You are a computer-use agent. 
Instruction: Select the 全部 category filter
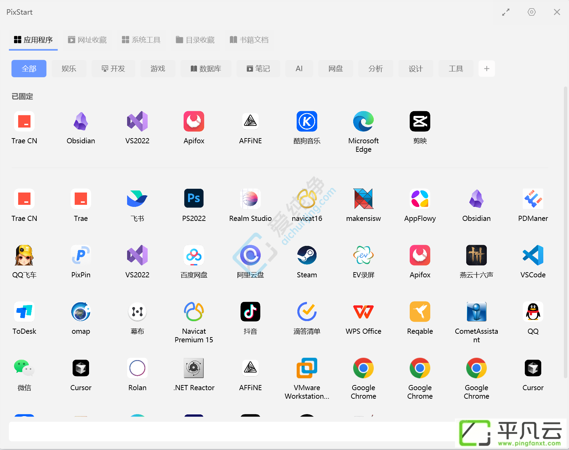(x=29, y=69)
